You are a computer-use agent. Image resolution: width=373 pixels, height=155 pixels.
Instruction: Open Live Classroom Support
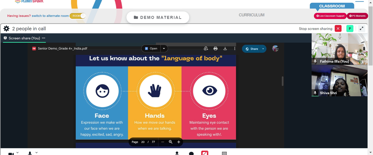[330, 16]
